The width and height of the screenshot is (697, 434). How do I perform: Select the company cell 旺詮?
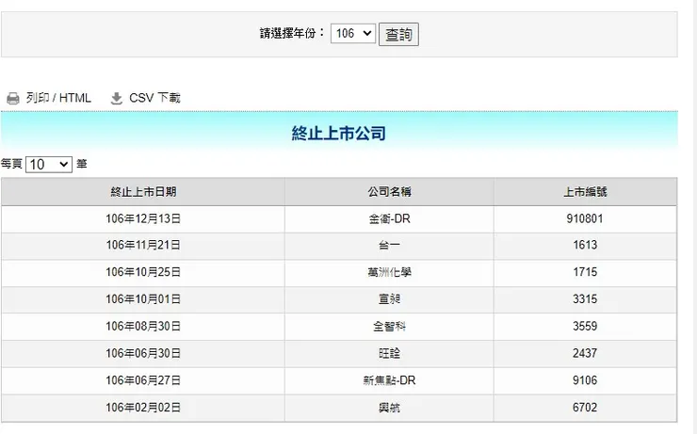[389, 353]
